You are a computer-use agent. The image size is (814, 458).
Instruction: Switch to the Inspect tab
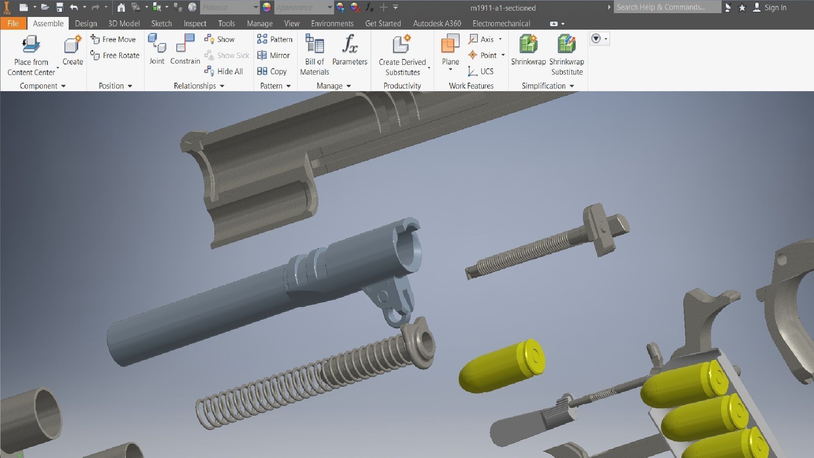click(195, 23)
